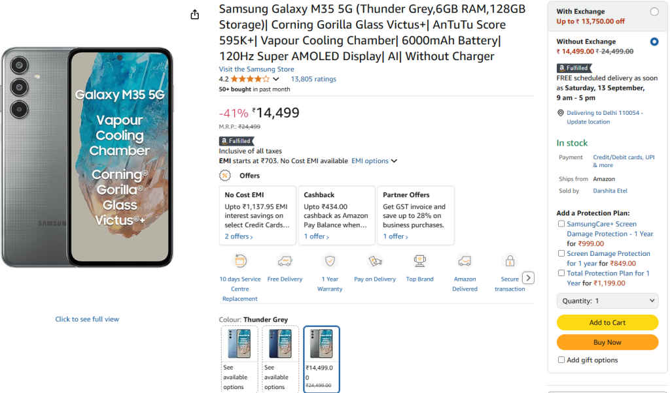The image size is (670, 393).
Task: Check the Total Protection Plan for 1 Year
Action: [x=561, y=273]
